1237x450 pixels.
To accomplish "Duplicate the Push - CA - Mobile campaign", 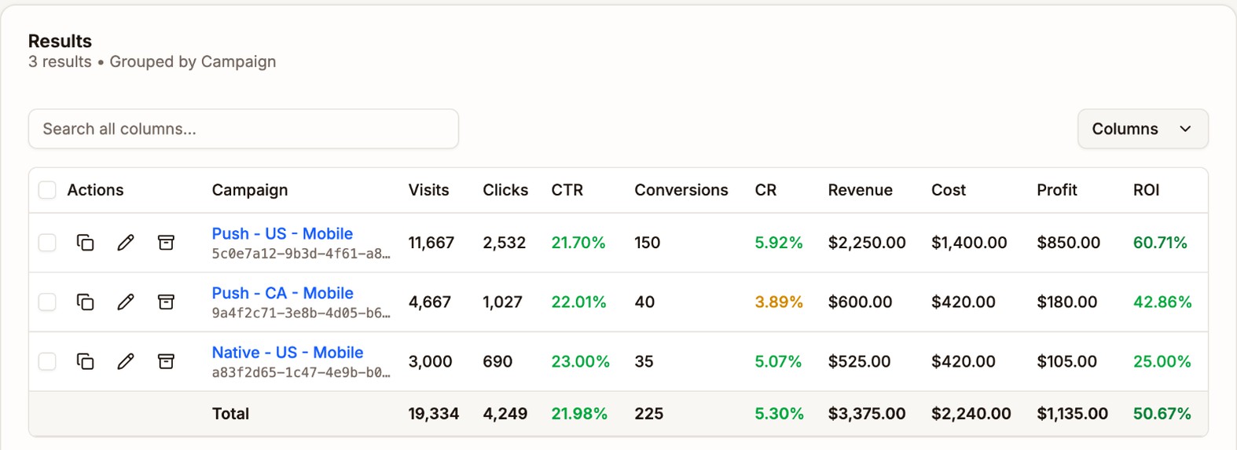I will pyautogui.click(x=85, y=302).
